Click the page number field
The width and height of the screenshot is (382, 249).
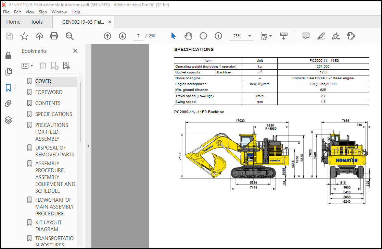pos(138,36)
